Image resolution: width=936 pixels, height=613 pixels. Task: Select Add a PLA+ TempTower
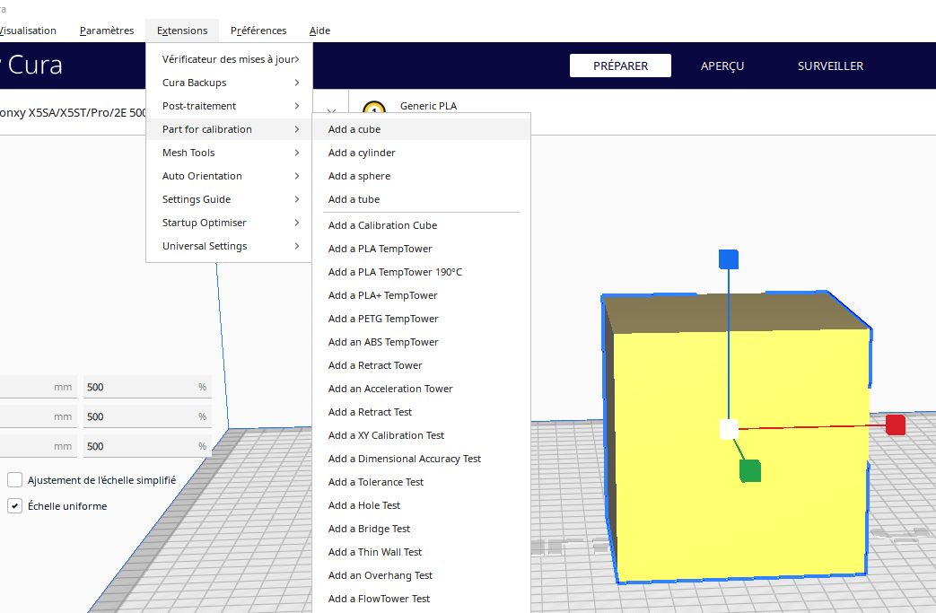coord(422,295)
